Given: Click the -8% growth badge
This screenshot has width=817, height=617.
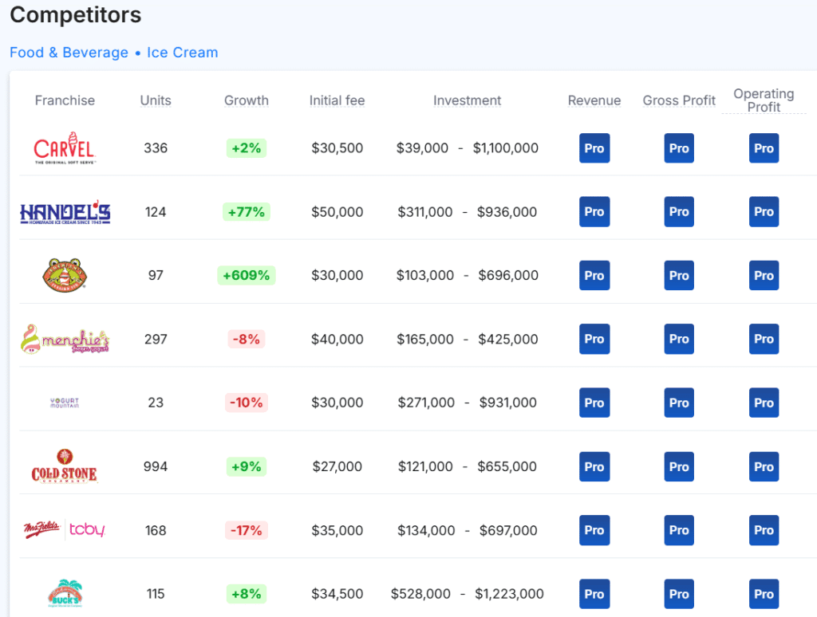Looking at the screenshot, I should click(247, 339).
